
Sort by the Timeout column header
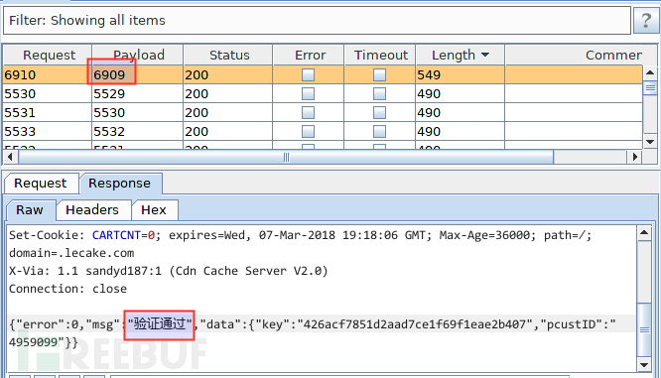pos(380,55)
